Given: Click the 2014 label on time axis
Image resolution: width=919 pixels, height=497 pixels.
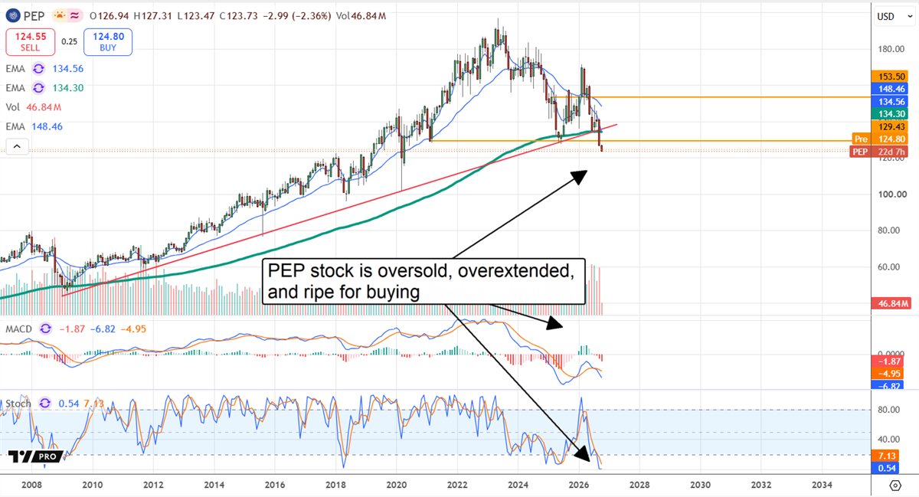Looking at the screenshot, I should [214, 486].
